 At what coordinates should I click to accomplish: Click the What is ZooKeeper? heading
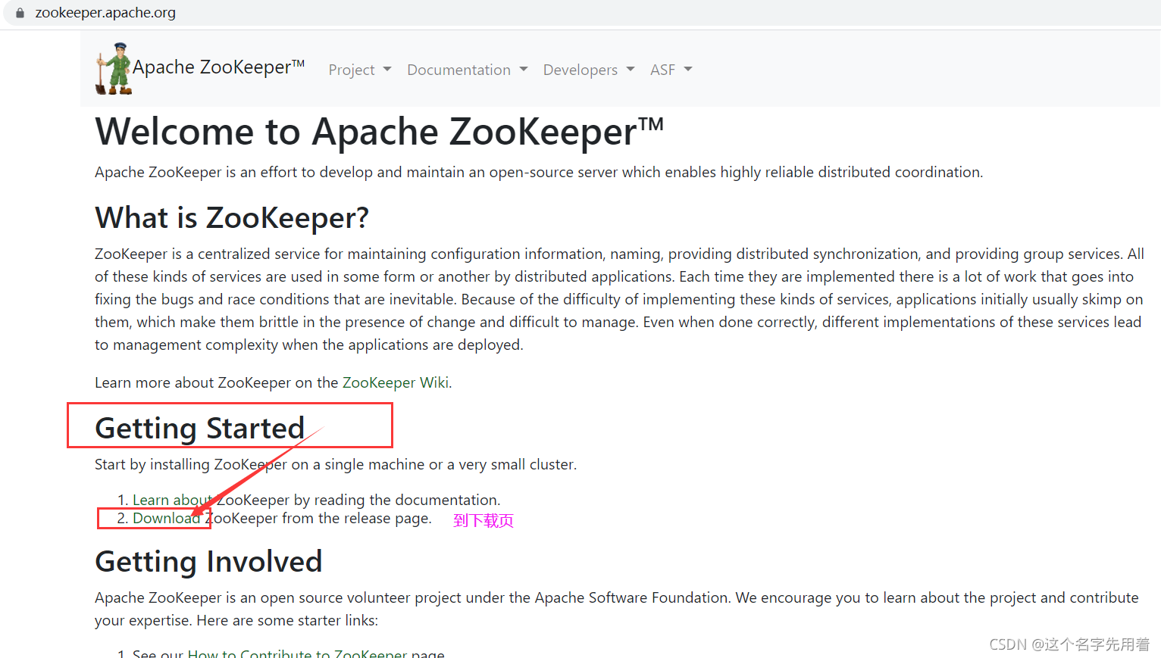[x=232, y=218]
